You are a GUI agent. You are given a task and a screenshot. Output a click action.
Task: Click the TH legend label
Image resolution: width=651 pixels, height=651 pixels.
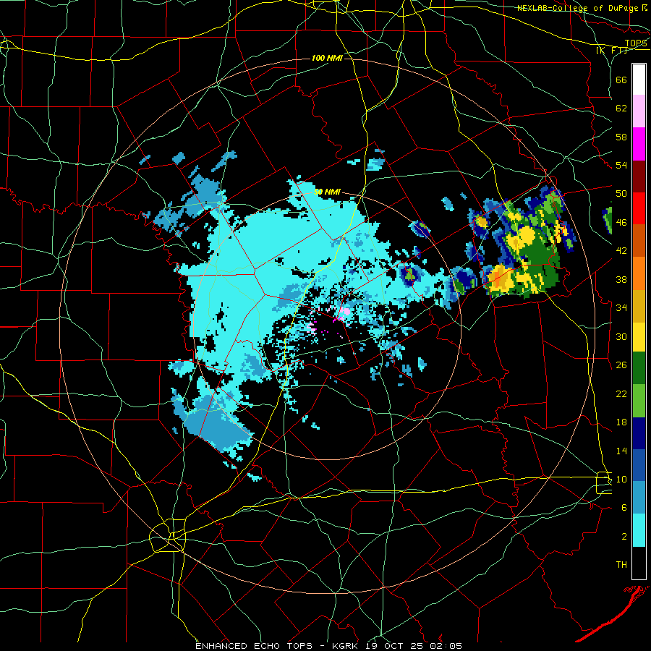tap(621, 565)
